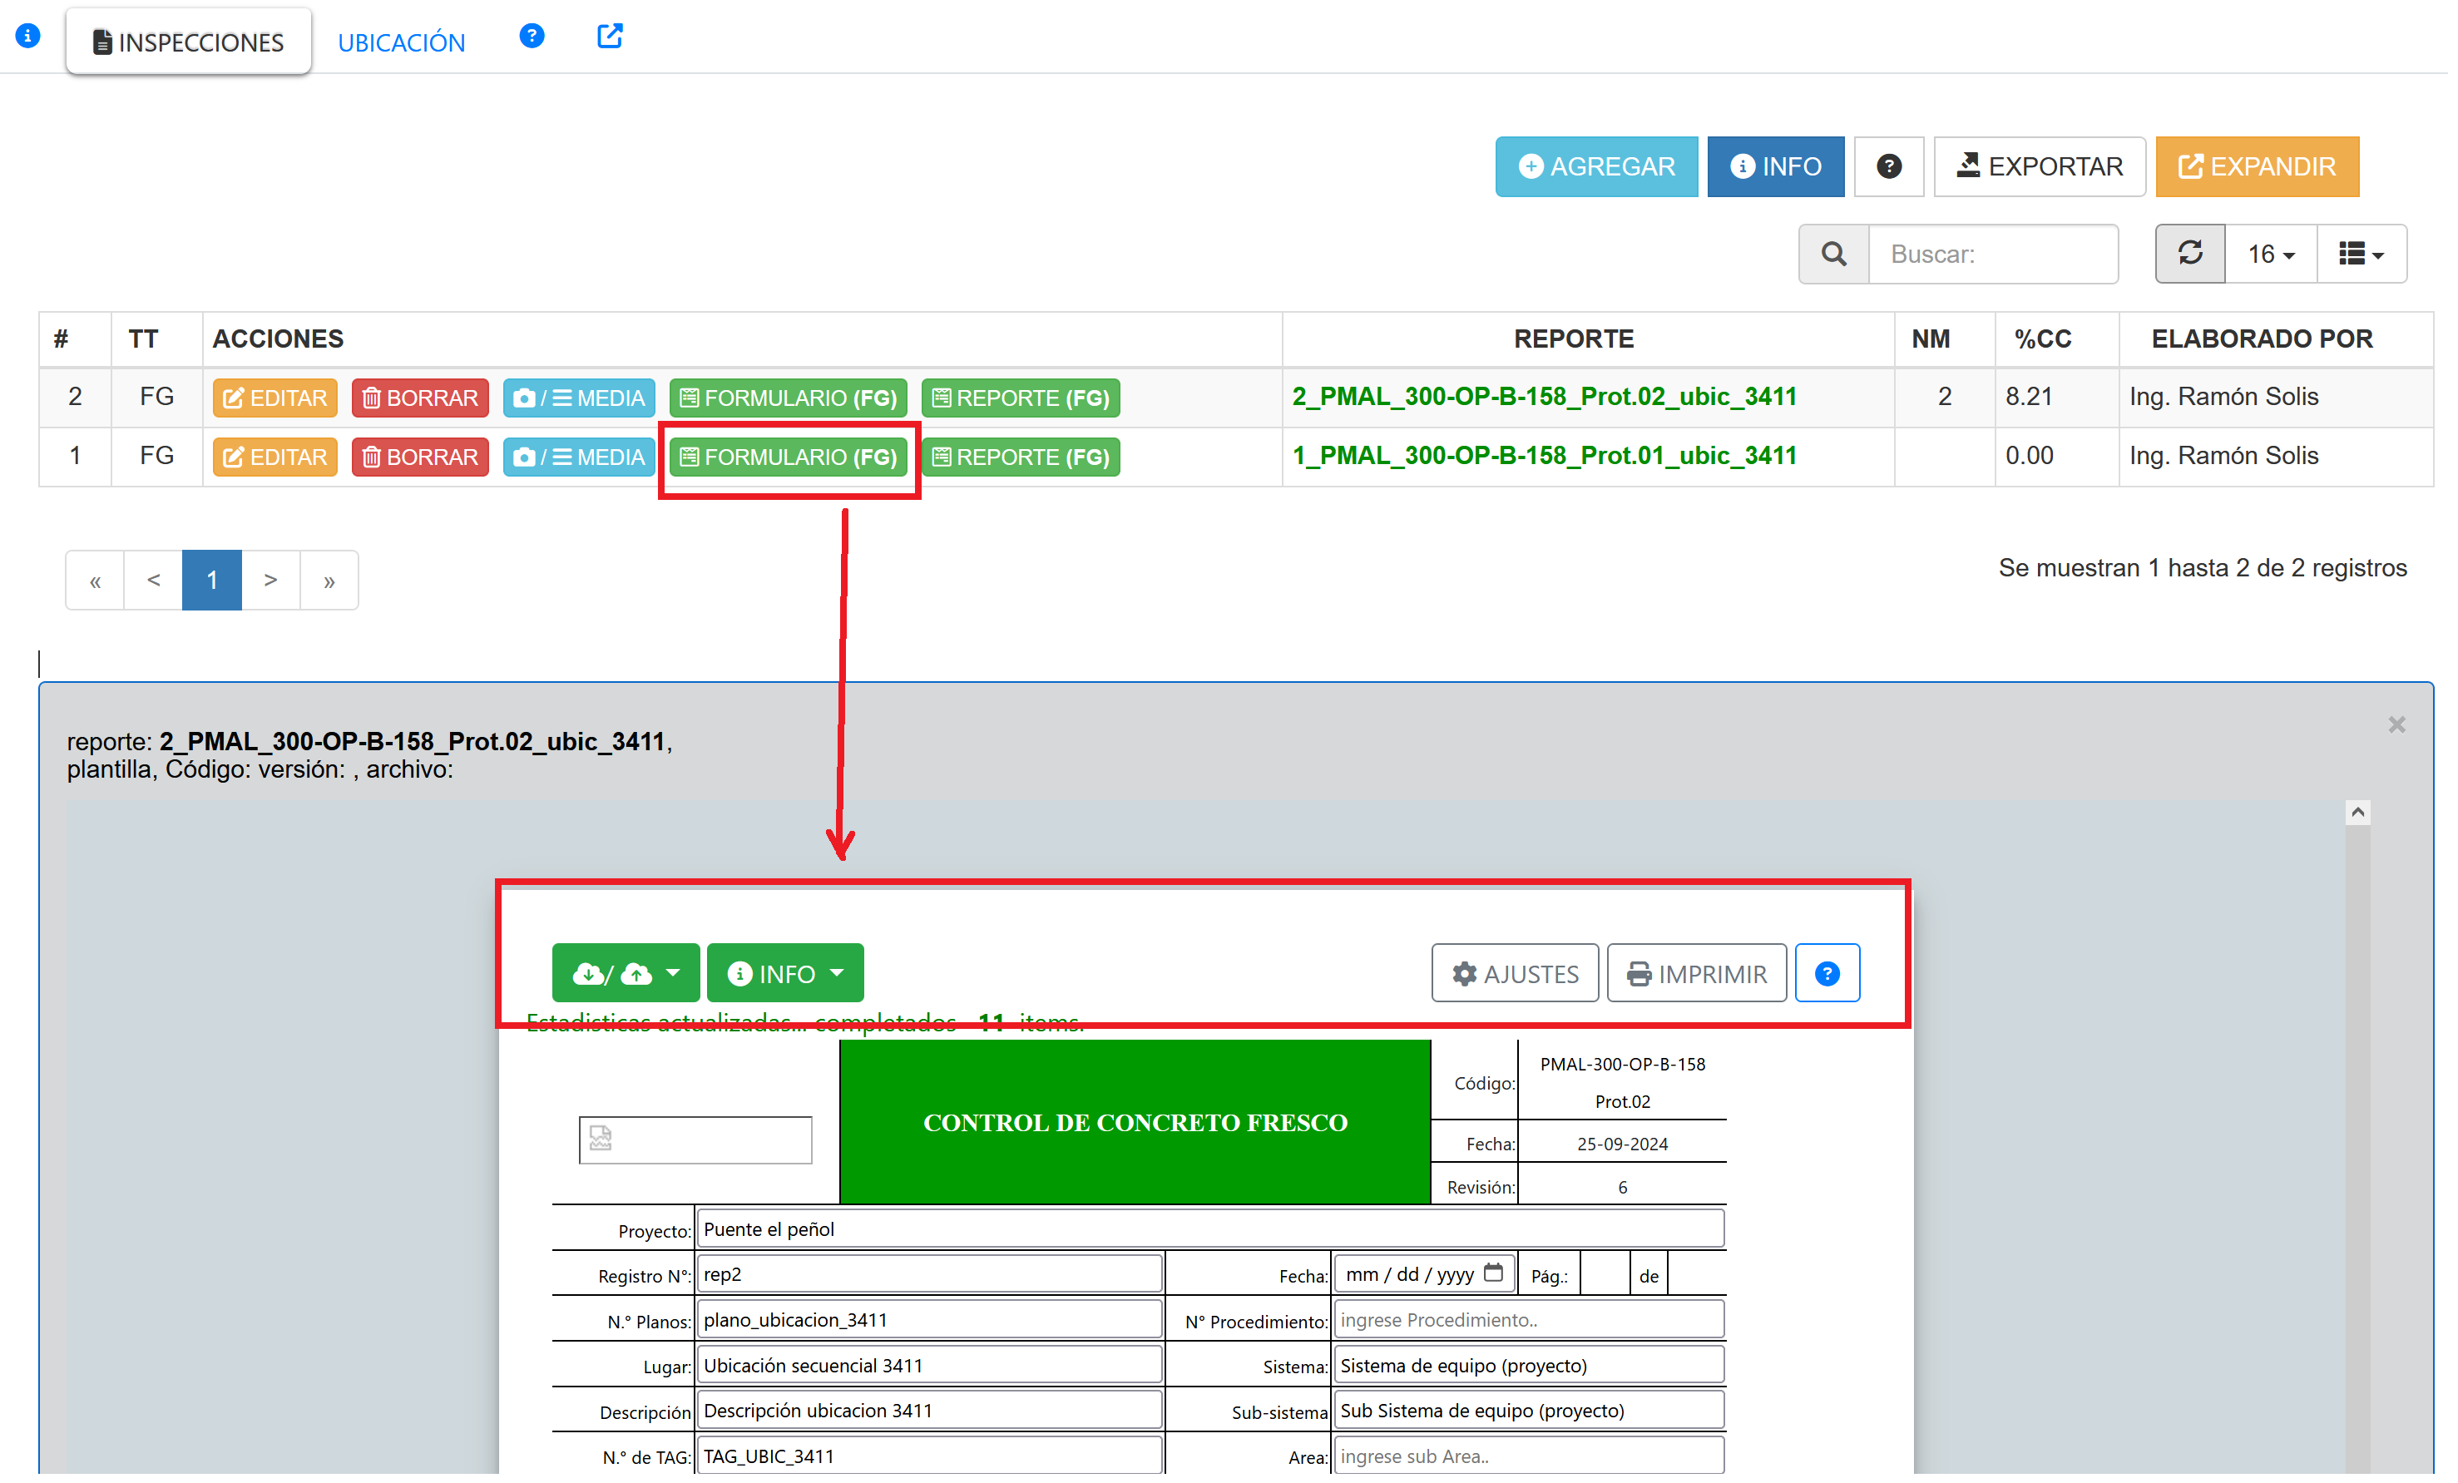Click the AGREGAR button
The image size is (2458, 1483).
point(1595,166)
